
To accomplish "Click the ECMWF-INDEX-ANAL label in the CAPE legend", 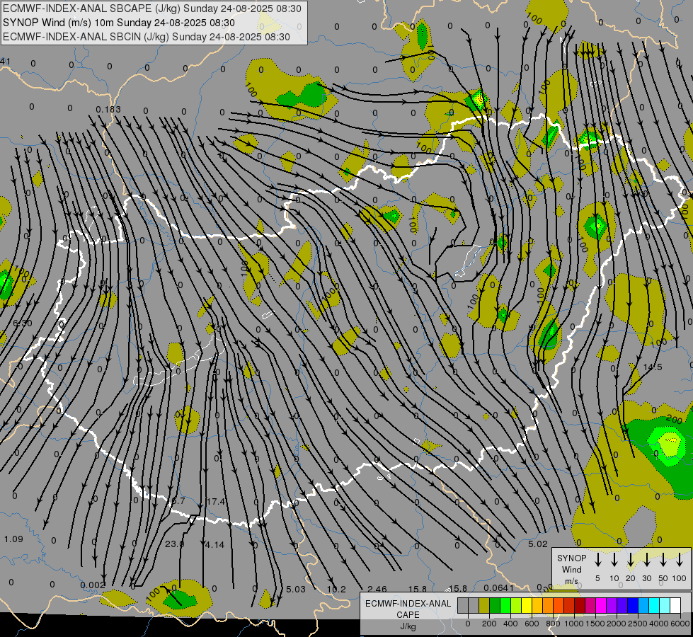I will 408,604.
